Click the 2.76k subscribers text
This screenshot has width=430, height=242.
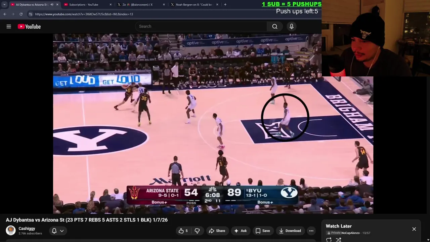pyautogui.click(x=30, y=234)
